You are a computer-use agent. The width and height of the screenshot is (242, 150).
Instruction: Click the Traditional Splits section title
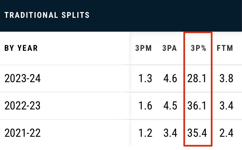click(47, 15)
